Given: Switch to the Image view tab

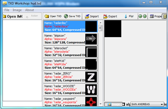Looking at the screenshot, I should [x=113, y=104].
